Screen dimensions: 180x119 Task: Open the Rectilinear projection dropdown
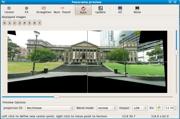coord(50,108)
